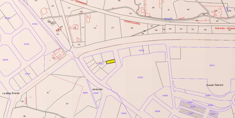The height and width of the screenshot is (118, 235).
Task: Select block label 01899
Action: [x=96, y=93]
